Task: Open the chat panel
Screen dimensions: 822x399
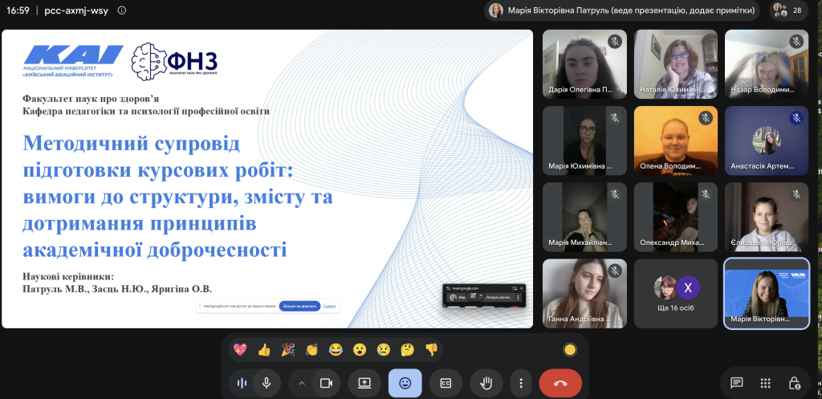Action: click(737, 383)
